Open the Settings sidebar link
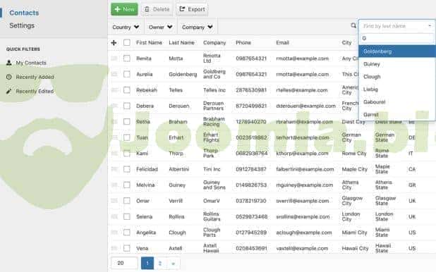Viewport: 436px width, 272px height. point(22,25)
